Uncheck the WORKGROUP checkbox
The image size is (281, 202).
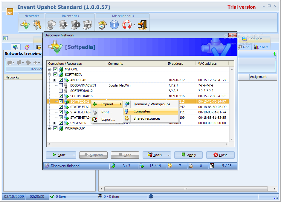point(55,128)
